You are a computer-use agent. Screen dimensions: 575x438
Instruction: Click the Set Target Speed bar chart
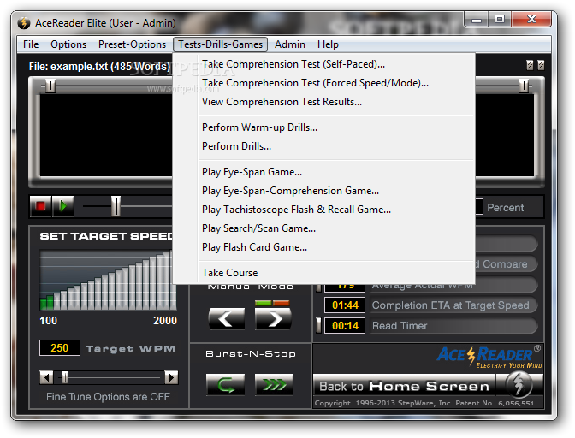(x=108, y=281)
